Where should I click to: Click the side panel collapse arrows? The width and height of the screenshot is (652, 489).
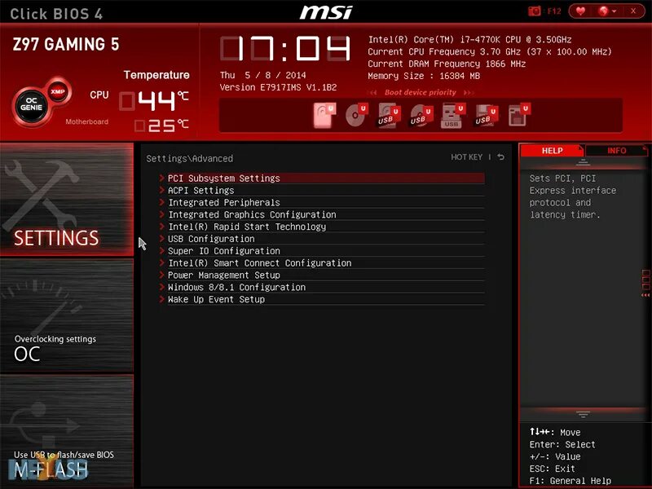645,295
